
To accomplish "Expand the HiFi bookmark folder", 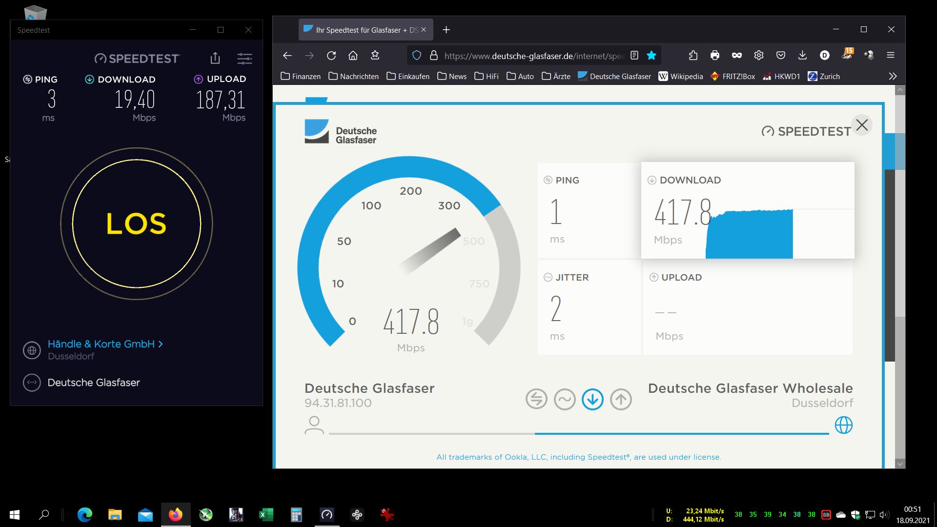I will [x=487, y=76].
